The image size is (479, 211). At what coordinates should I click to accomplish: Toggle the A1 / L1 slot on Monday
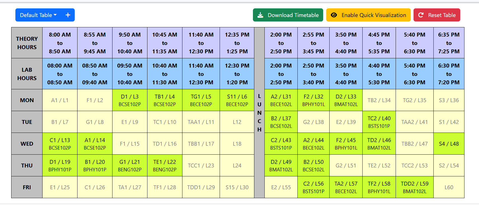click(x=60, y=100)
